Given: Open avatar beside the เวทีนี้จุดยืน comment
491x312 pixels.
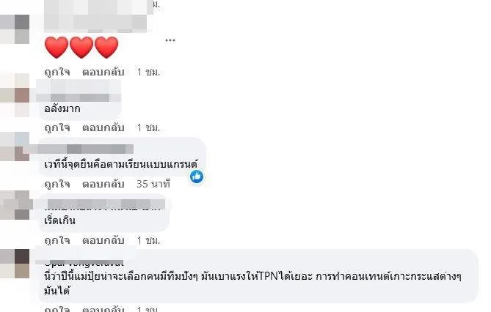Looking at the screenshot, I should 15,146.
